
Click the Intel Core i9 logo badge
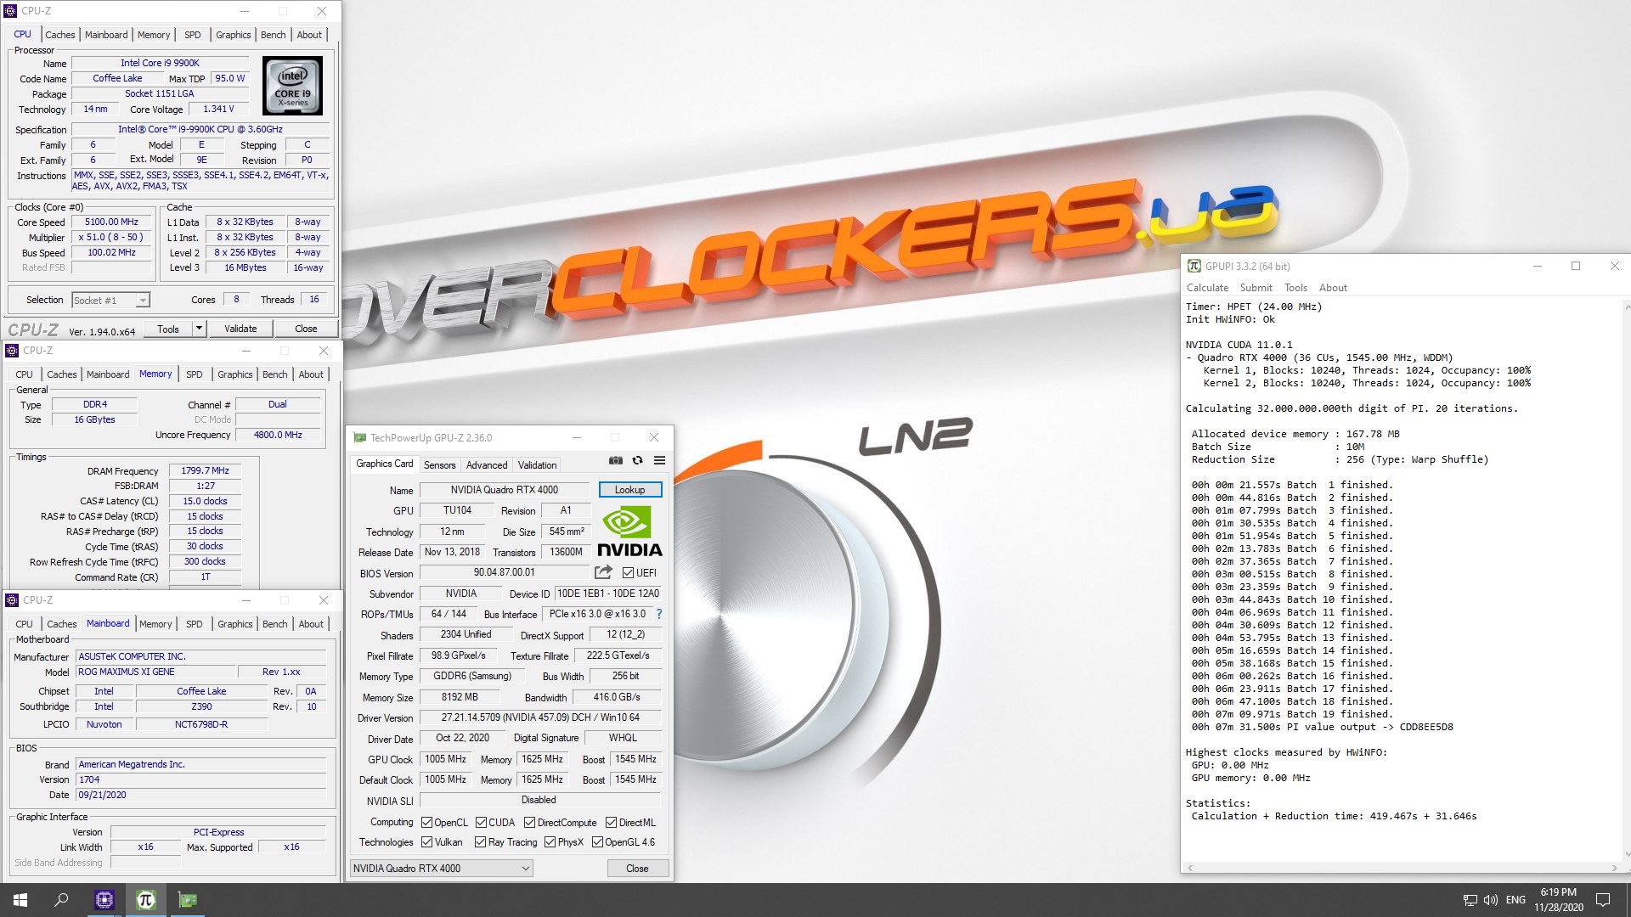point(292,86)
